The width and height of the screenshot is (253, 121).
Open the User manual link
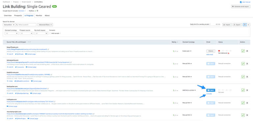coord(245,2)
